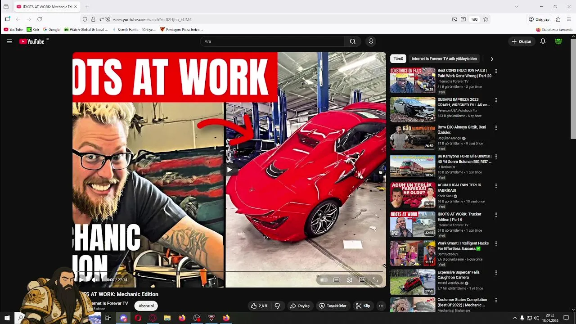Viewport: 576px width, 324px height.
Task: Open options for ACUN ILICALI'NIN TERLİK video
Action: (496, 185)
